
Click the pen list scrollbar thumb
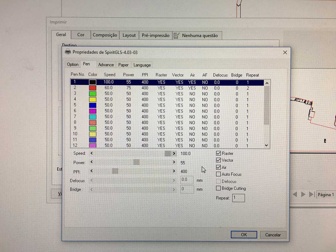267,105
